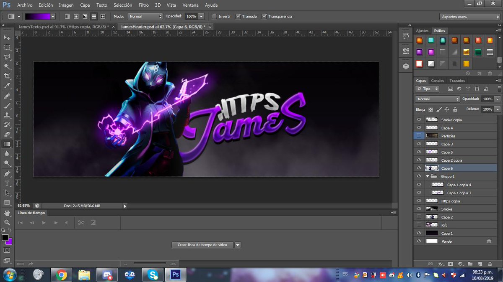Open the layer filter Tipo dropdown
Image resolution: width=503 pixels, height=282 pixels.
(427, 89)
